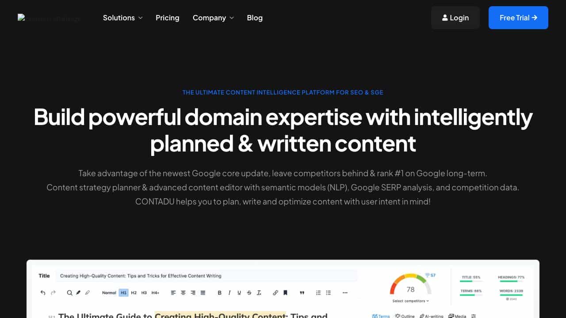The image size is (566, 318).
Task: Open the three-dot more options menu
Action: coord(345,292)
